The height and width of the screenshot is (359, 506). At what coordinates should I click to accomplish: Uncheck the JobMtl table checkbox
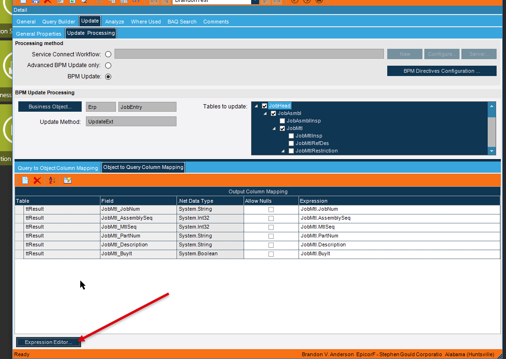click(283, 129)
